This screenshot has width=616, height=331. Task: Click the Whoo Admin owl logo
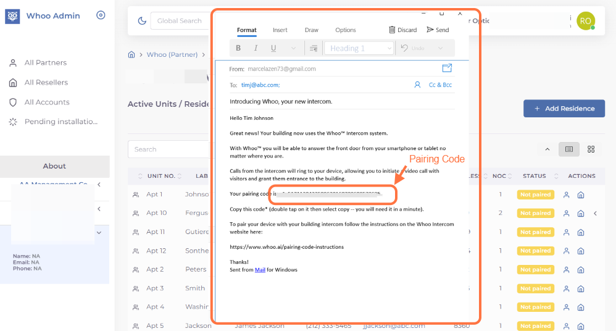pos(12,17)
